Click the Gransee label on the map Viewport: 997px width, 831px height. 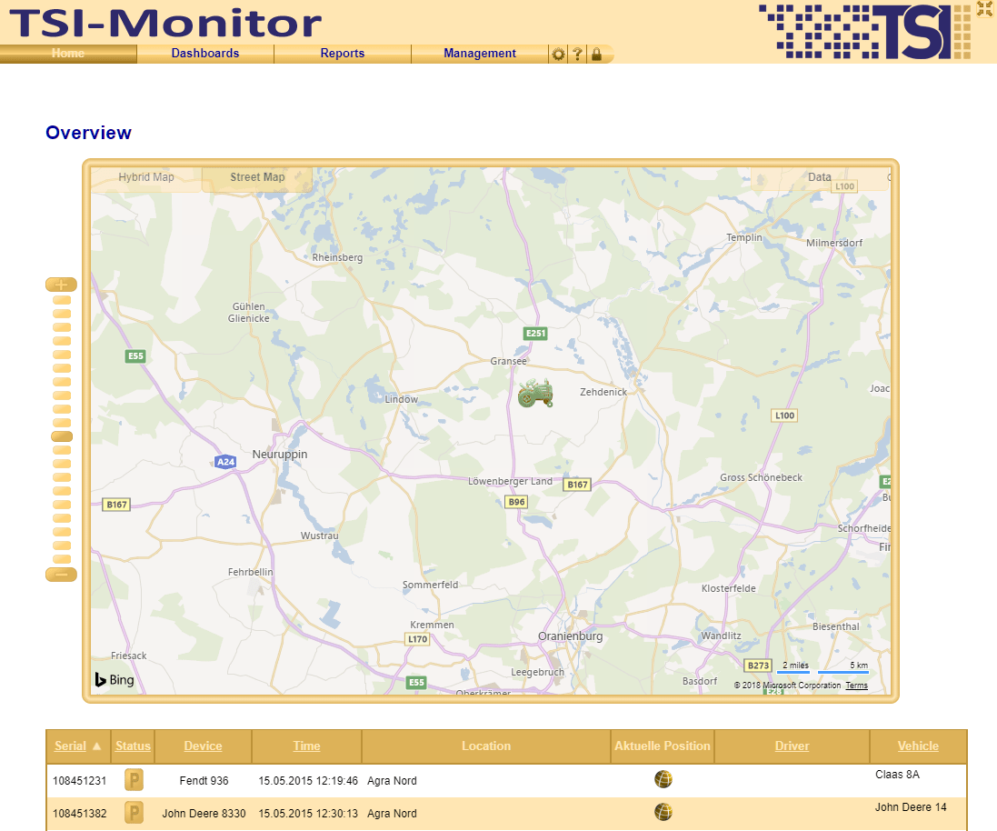(x=508, y=362)
